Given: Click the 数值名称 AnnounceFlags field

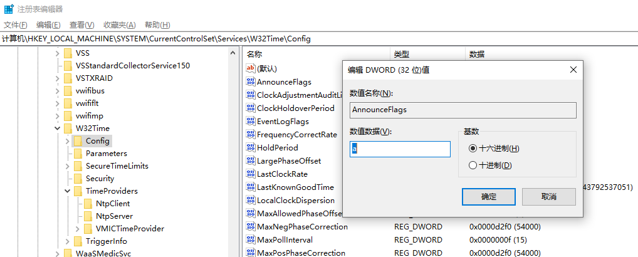Looking at the screenshot, I should 463,110.
